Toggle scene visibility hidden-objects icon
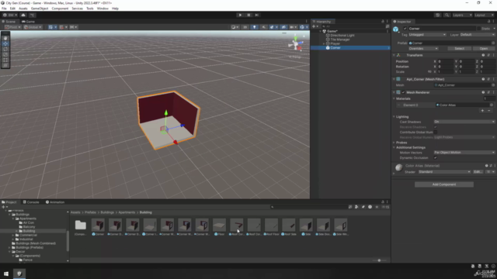This screenshot has height=279, width=497. (x=283, y=27)
